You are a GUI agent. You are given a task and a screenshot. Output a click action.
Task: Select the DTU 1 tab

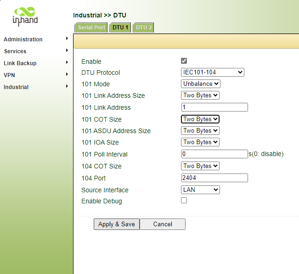point(120,28)
